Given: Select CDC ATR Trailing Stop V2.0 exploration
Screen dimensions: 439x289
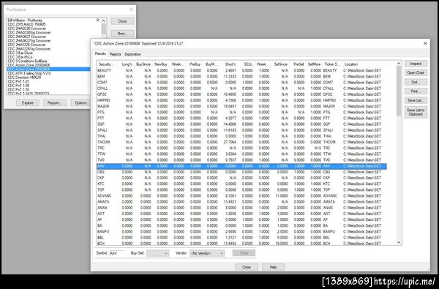Looking at the screenshot, I should click(29, 73).
